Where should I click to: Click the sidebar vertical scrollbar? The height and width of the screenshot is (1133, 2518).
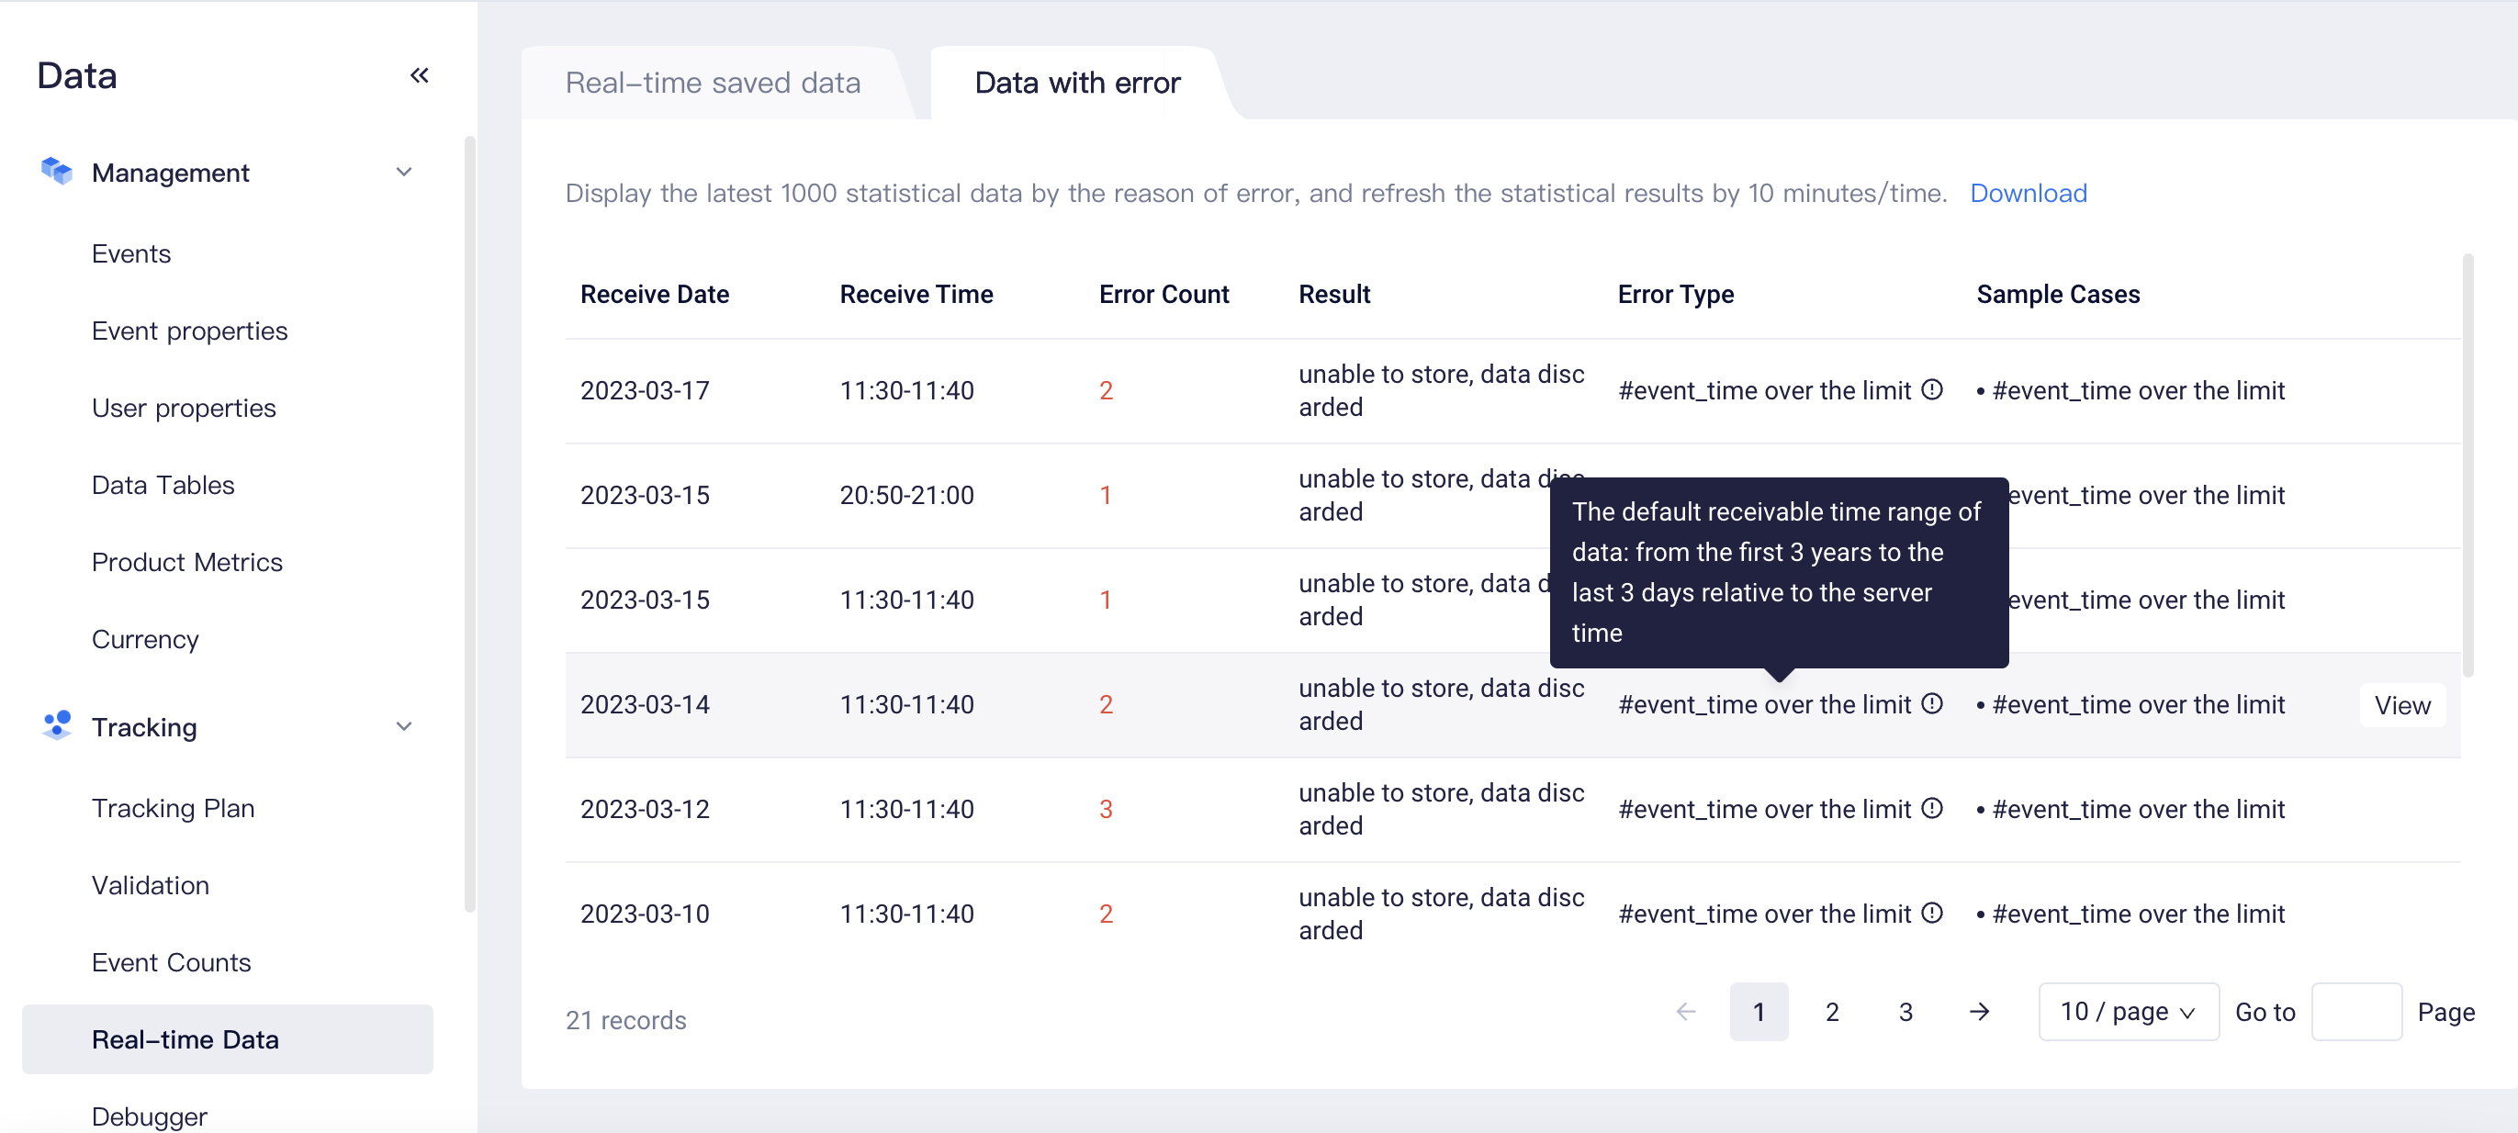(x=469, y=523)
